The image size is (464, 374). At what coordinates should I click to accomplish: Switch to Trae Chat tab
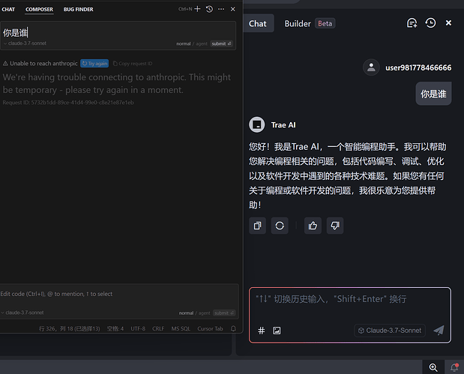(x=257, y=24)
